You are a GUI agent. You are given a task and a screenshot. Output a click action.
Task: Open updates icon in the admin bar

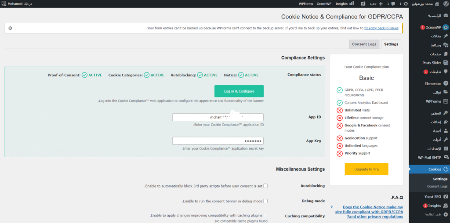406,4
